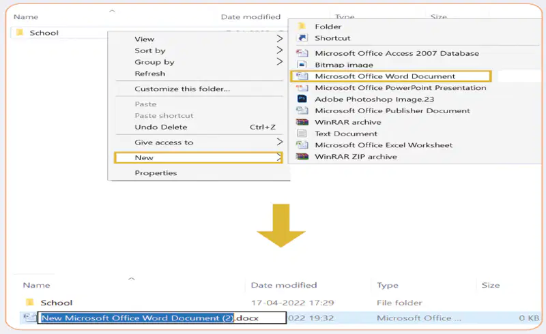Click the new Word document file icon
The width and height of the screenshot is (546, 334).
coord(30,318)
